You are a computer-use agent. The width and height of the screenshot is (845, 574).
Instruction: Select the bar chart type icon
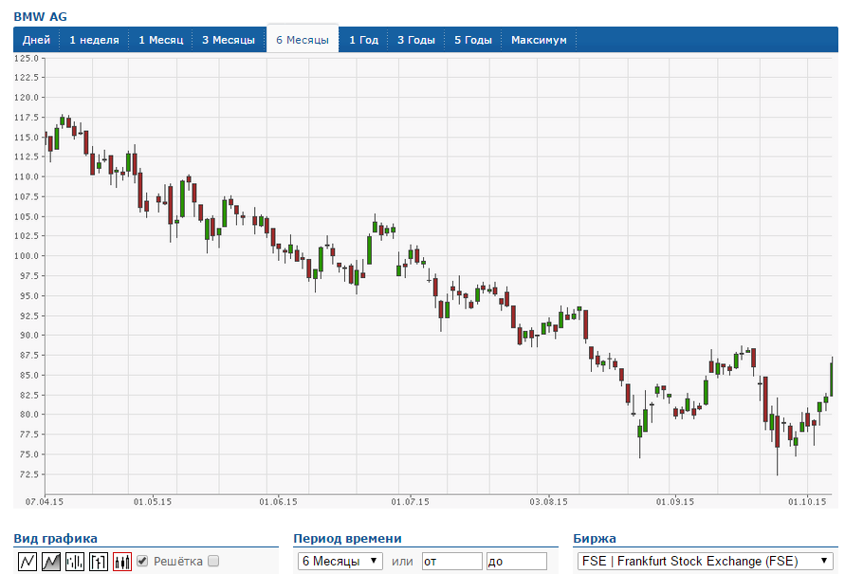click(x=75, y=562)
